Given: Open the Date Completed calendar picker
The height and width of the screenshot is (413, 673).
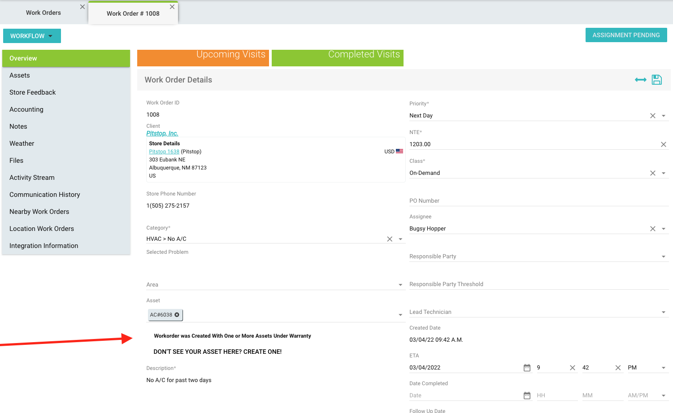Looking at the screenshot, I should [527, 396].
